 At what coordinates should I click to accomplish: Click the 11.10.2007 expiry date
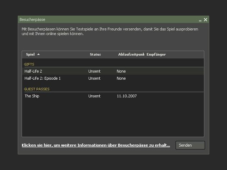[127, 96]
